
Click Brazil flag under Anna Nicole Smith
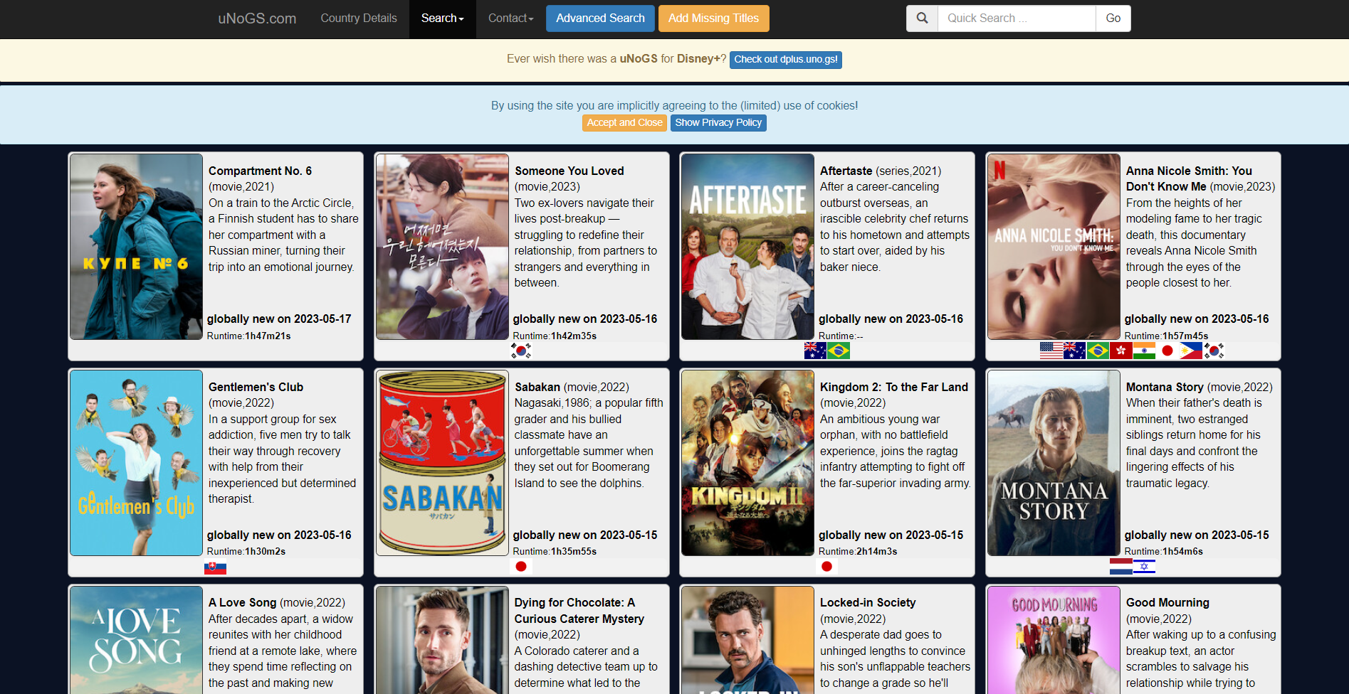click(x=1098, y=351)
